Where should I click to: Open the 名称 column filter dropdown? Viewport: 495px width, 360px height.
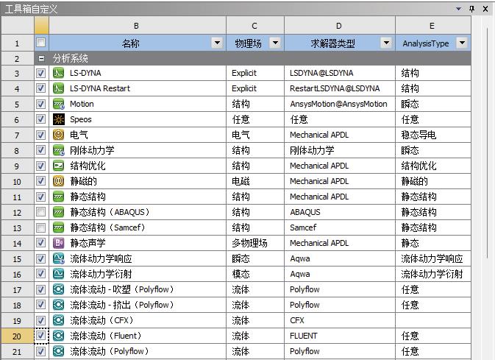pyautogui.click(x=217, y=43)
